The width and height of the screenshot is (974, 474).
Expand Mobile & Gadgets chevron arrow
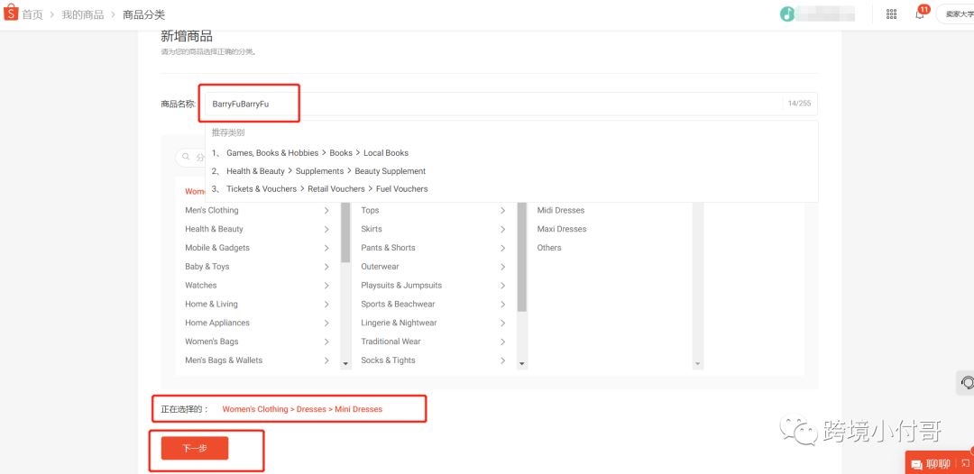[x=326, y=248]
